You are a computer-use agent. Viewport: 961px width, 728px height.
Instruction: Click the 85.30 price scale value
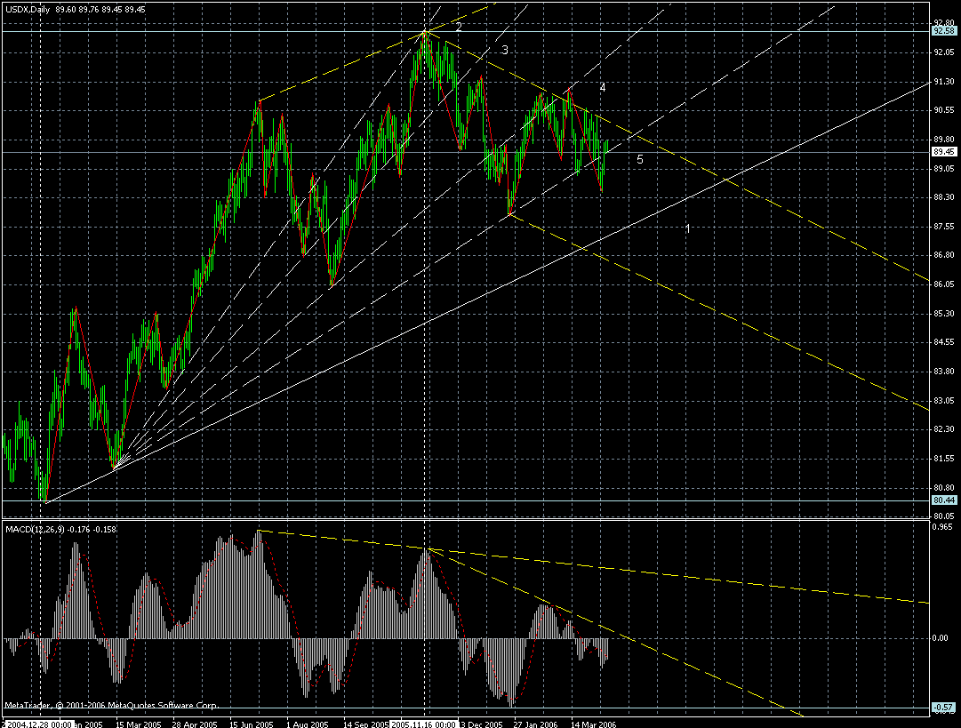pos(944,314)
